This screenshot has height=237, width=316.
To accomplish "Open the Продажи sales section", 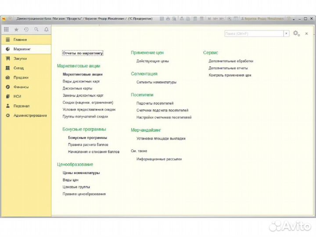I will (x=21, y=77).
